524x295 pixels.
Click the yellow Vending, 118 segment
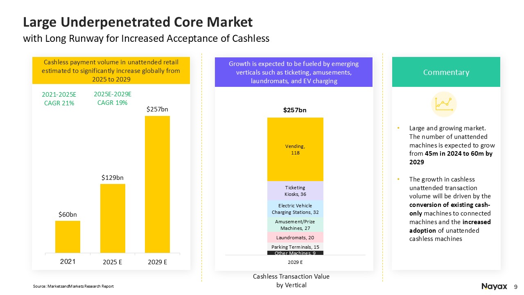[295, 149]
